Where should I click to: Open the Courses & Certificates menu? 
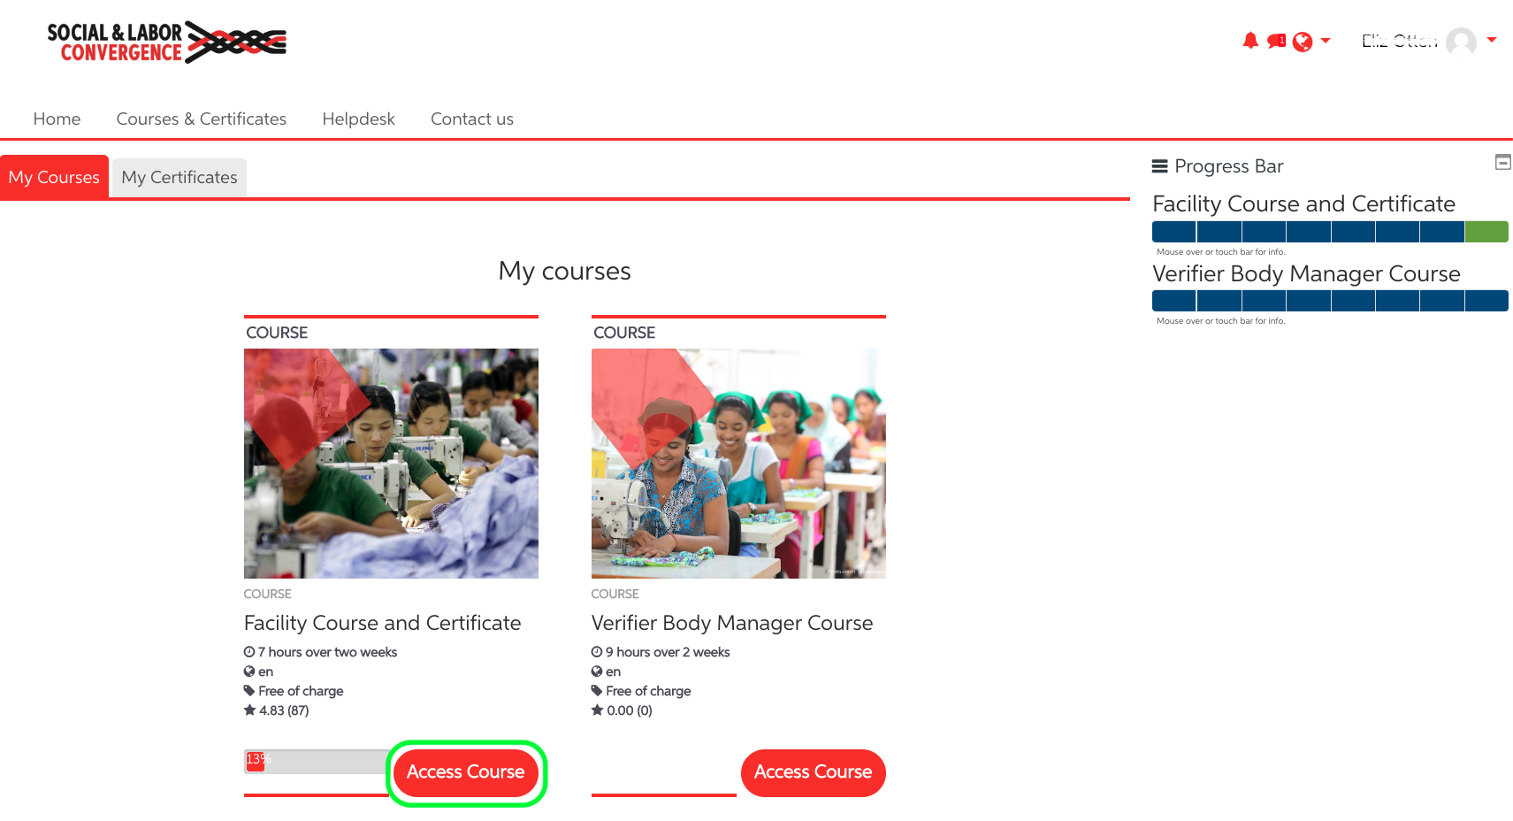[201, 119]
